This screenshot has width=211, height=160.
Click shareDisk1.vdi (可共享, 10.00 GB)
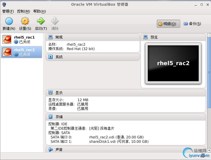[119, 141]
